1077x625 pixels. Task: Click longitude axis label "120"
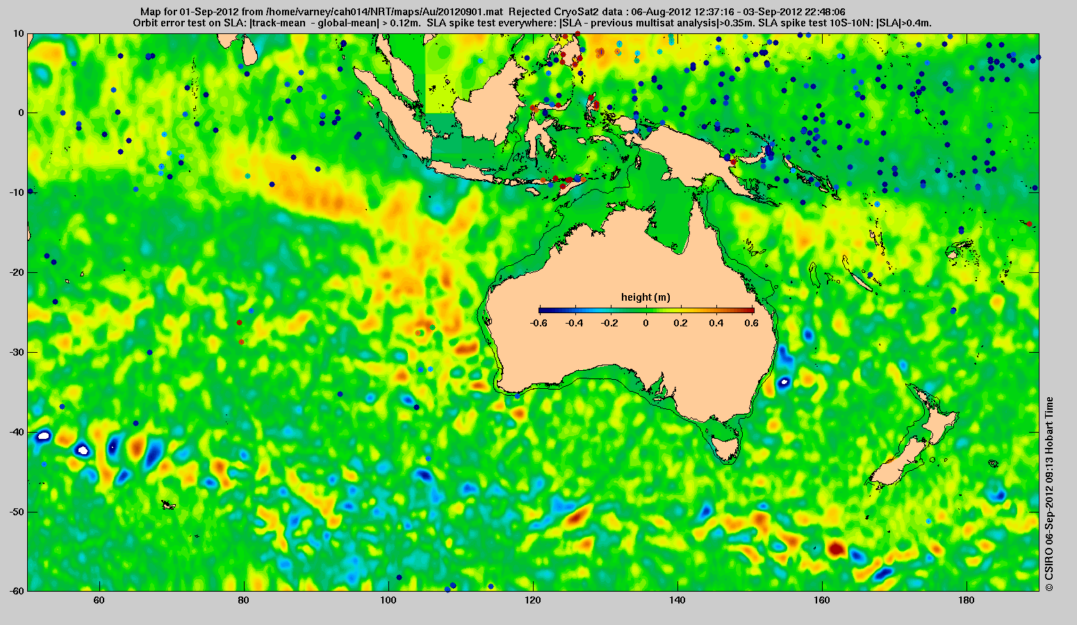click(x=533, y=600)
